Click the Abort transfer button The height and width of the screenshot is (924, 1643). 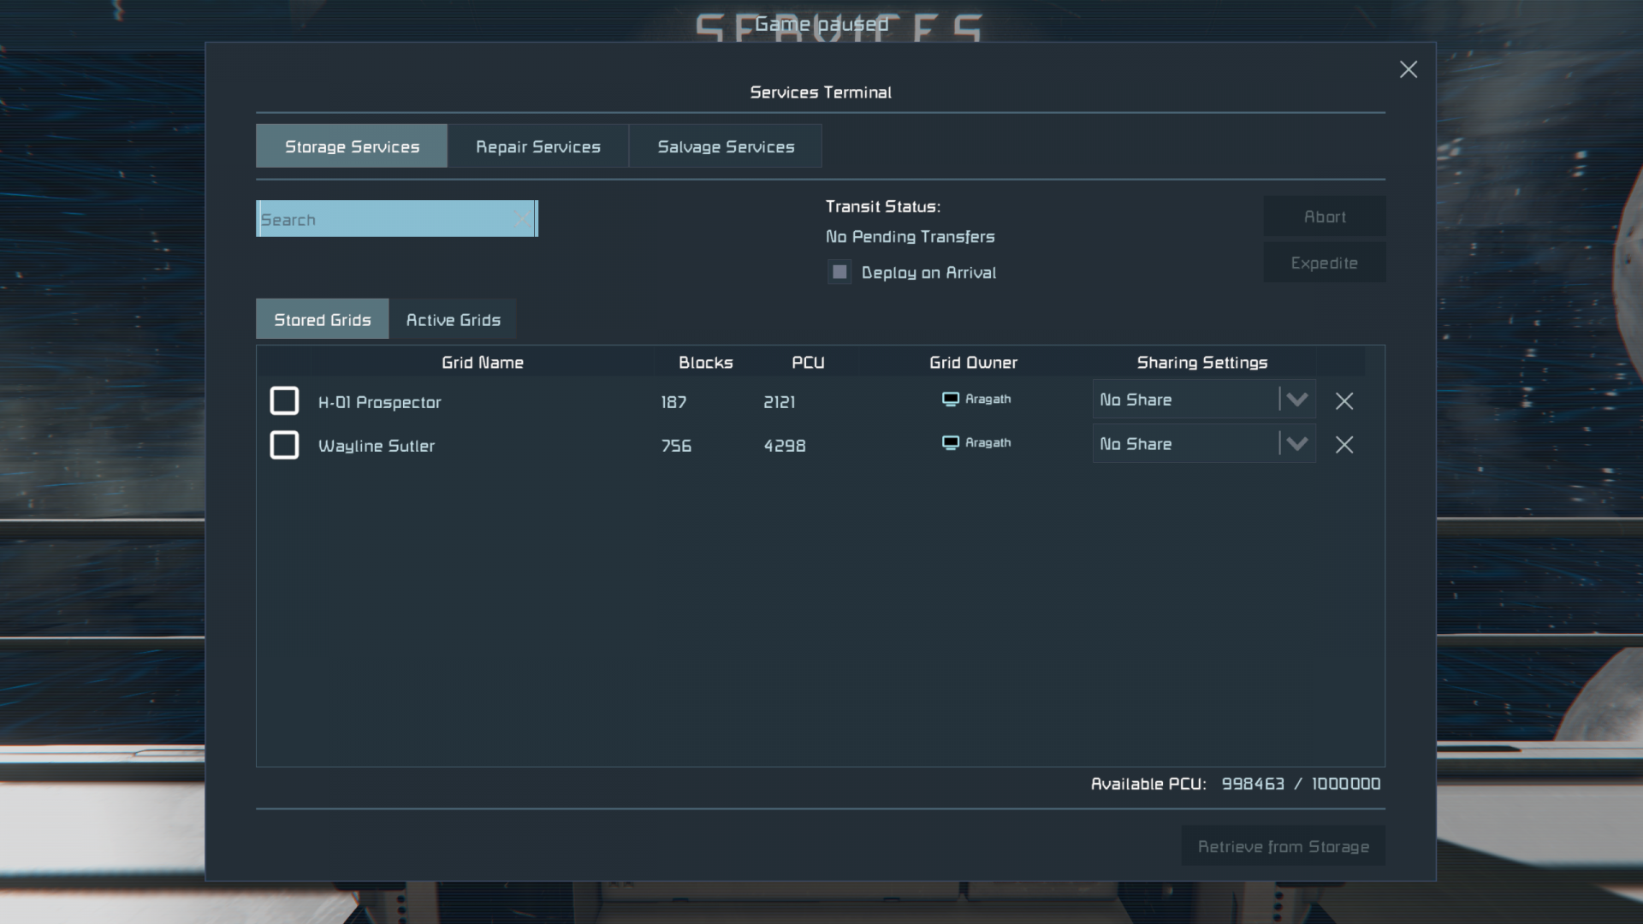tap(1324, 216)
